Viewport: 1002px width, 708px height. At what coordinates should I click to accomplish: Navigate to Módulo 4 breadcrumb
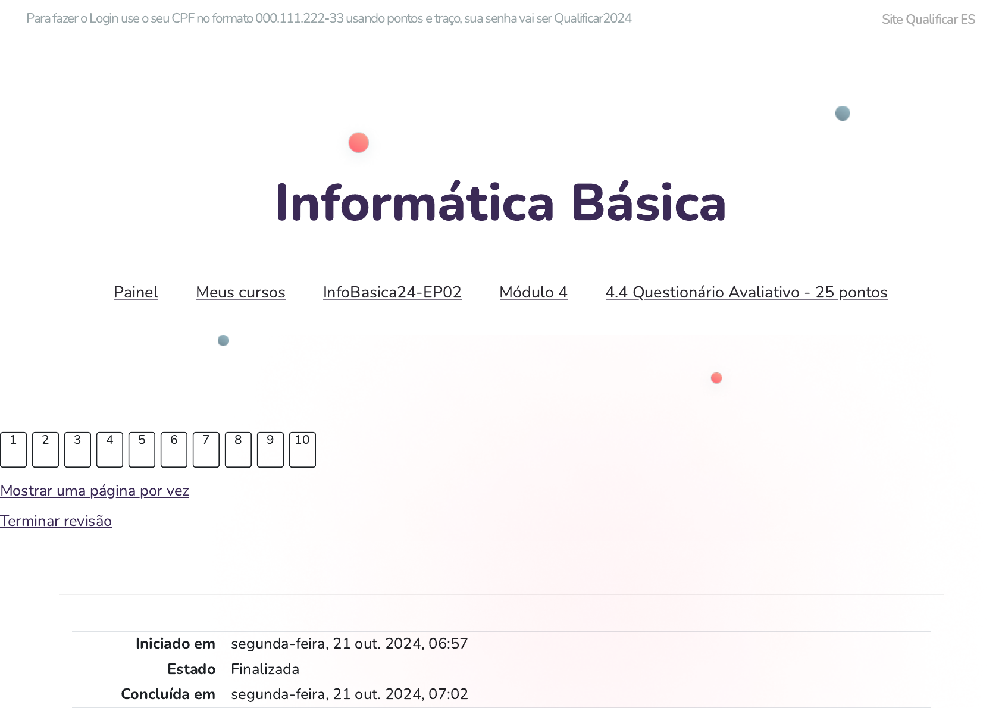[533, 292]
